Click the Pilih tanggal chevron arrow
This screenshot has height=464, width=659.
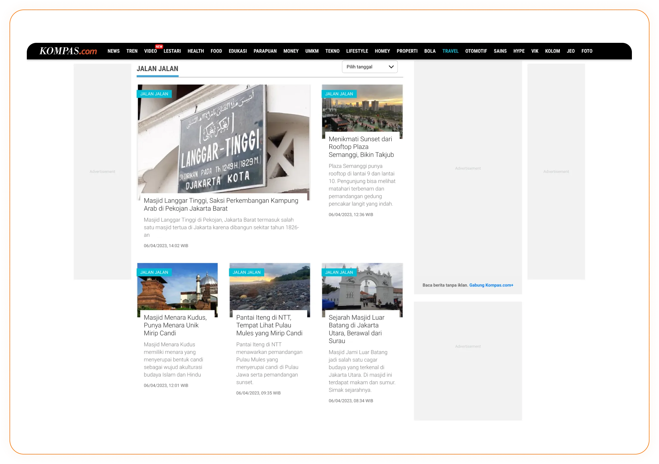point(391,67)
